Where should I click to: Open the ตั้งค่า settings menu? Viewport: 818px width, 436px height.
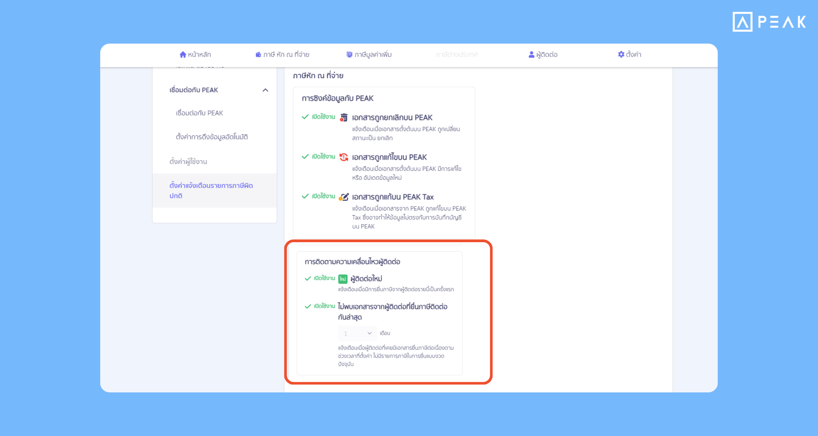[630, 54]
